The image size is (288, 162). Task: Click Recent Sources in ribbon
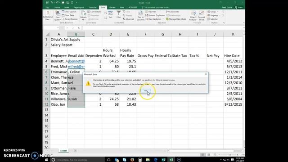(x=70, y=19)
